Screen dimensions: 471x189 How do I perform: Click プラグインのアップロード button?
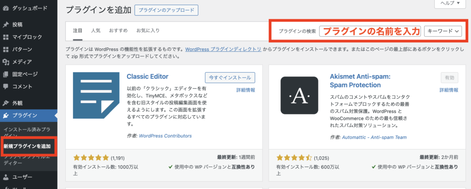click(167, 10)
